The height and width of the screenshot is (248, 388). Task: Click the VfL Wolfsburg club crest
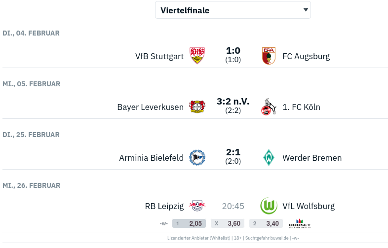[269, 206]
